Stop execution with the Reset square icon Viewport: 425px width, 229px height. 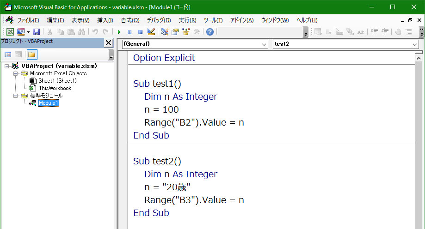(x=140, y=32)
